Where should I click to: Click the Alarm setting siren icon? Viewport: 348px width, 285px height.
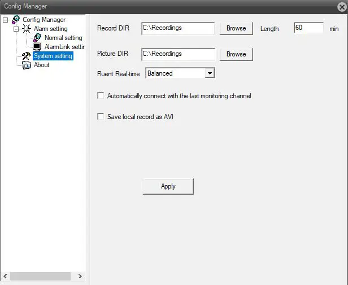(x=27, y=29)
